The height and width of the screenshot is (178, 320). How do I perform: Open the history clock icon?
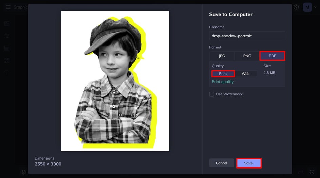312,172
